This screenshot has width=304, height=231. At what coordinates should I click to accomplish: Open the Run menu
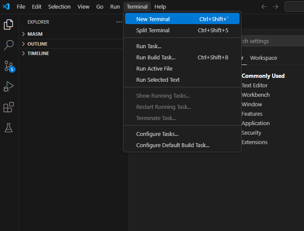coord(115,7)
